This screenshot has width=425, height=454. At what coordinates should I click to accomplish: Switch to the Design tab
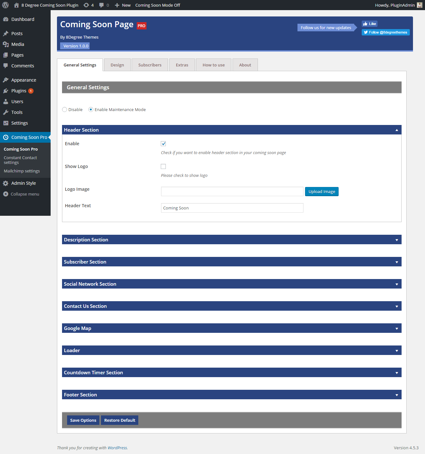click(117, 65)
